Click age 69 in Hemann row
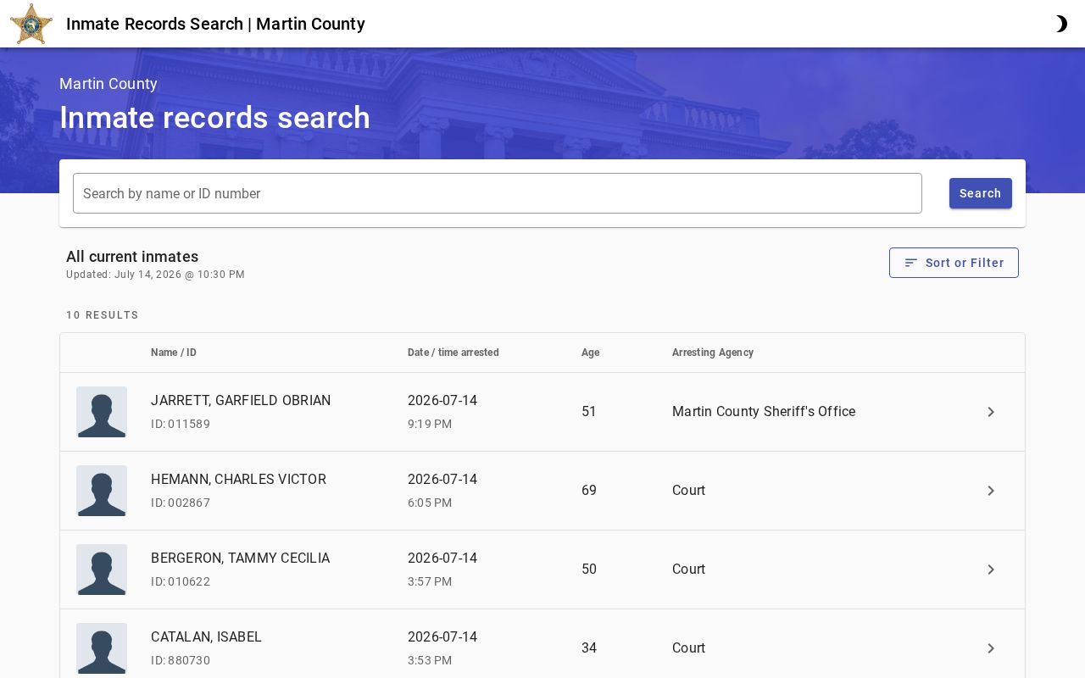The width and height of the screenshot is (1085, 678). point(589,491)
